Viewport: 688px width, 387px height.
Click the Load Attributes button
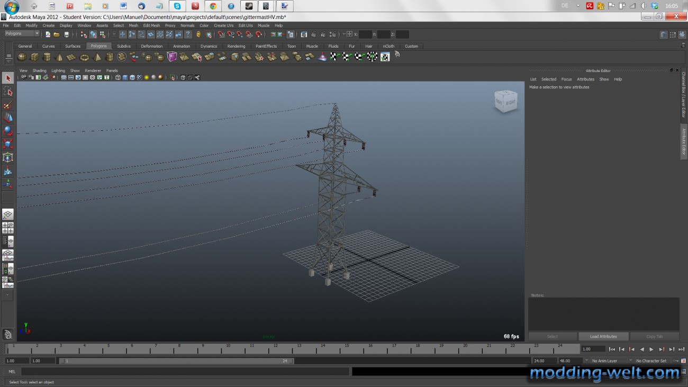click(x=603, y=337)
